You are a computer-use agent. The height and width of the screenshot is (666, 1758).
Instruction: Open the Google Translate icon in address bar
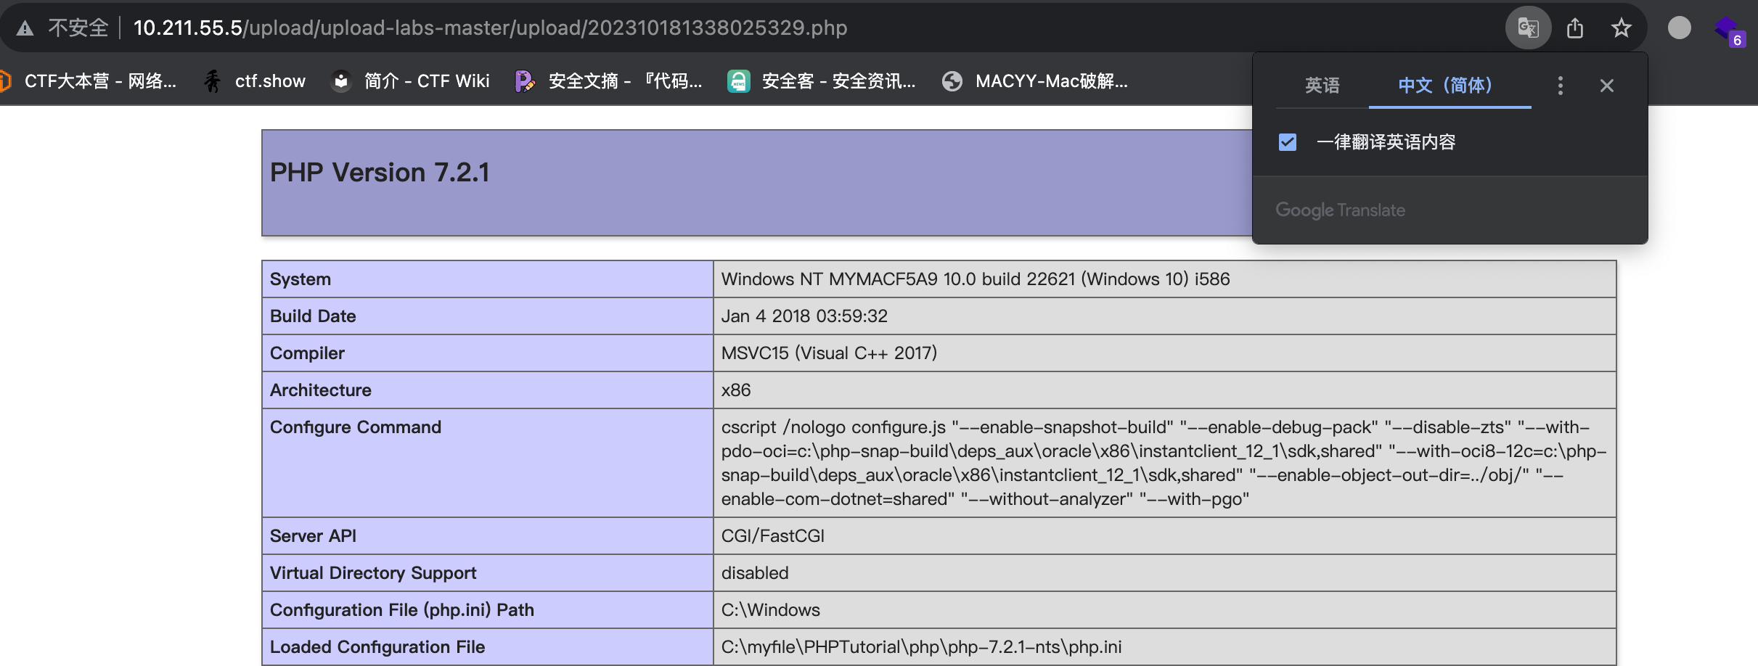1528,28
